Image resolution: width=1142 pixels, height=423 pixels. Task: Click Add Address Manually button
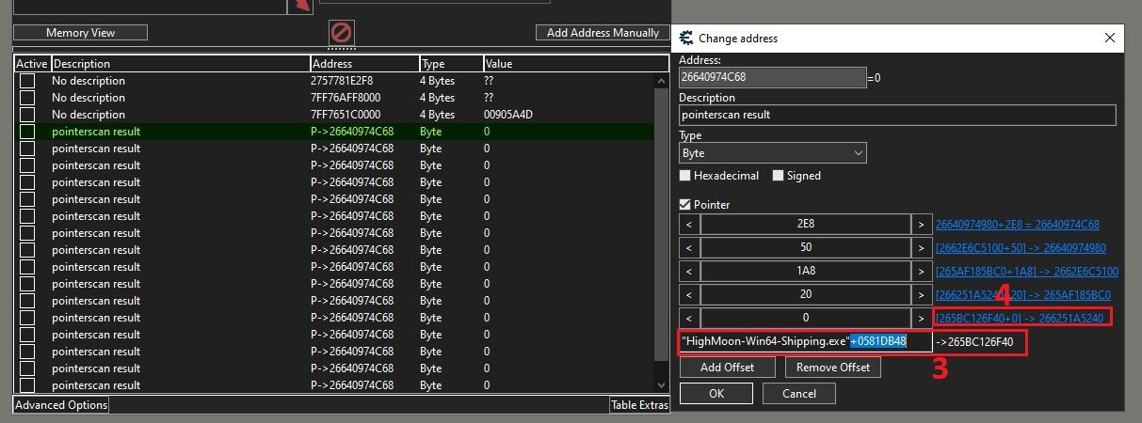click(603, 33)
